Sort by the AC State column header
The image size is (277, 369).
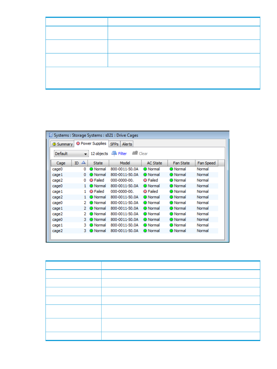click(x=154, y=163)
